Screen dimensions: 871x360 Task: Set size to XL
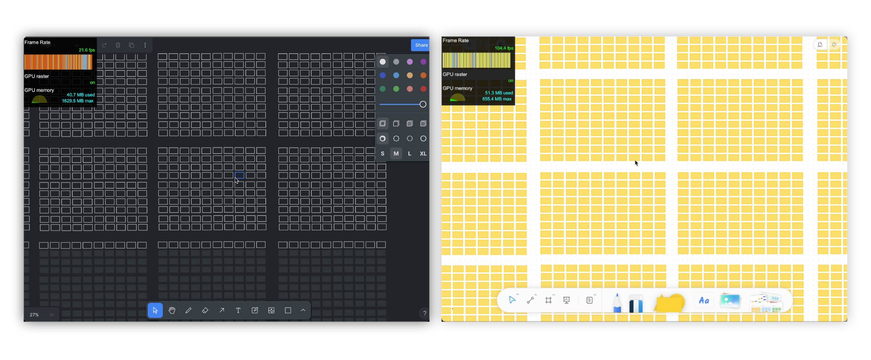point(423,154)
